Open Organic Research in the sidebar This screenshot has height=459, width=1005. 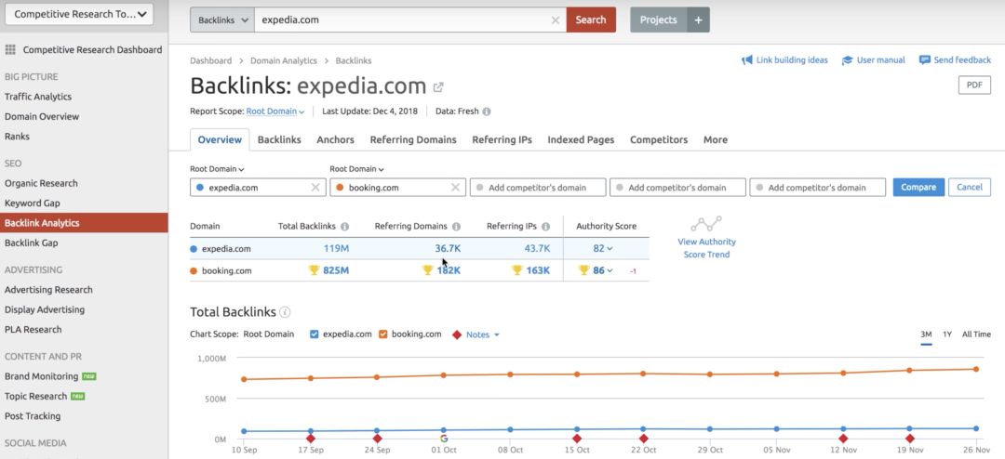click(41, 183)
